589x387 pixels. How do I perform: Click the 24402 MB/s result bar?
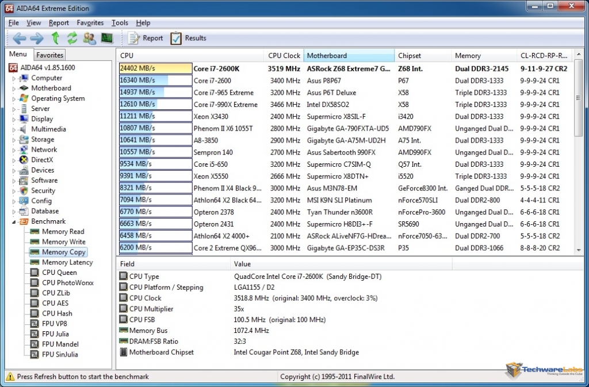[155, 68]
